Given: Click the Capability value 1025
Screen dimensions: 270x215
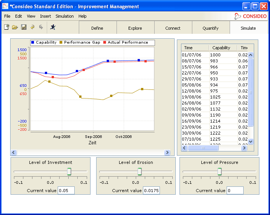Looking at the screenshot, I should 215,97.
